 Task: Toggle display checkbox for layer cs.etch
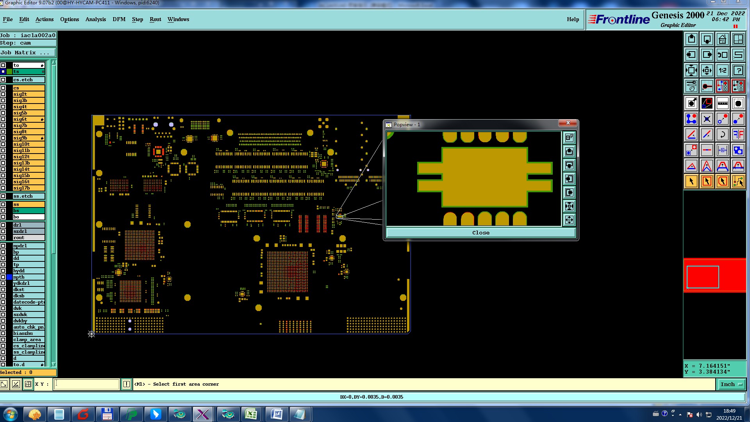3,80
